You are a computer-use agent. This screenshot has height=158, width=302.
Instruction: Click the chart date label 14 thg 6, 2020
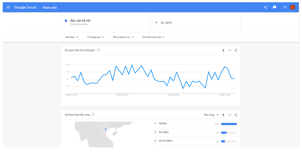(x=224, y=95)
